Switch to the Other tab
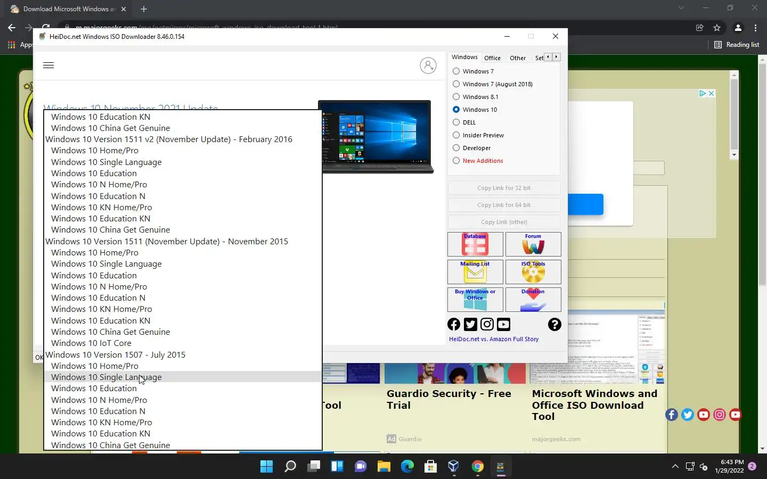 point(517,58)
